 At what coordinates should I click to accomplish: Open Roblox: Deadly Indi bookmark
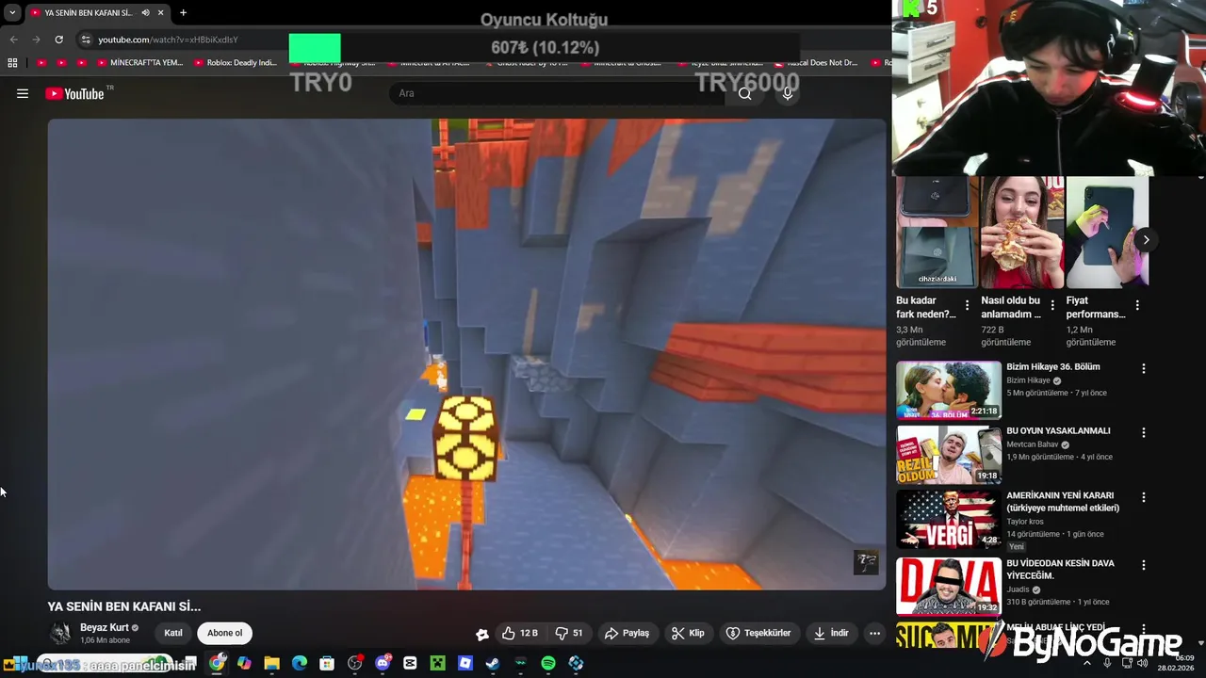click(236, 63)
